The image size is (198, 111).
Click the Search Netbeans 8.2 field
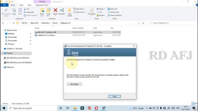coord(172,23)
